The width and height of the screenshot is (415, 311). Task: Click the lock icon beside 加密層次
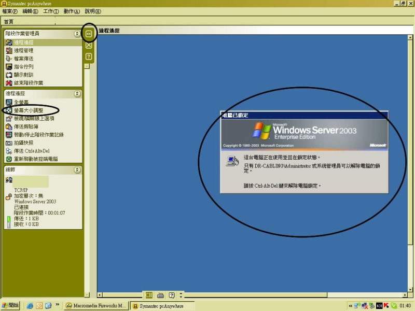(8, 197)
